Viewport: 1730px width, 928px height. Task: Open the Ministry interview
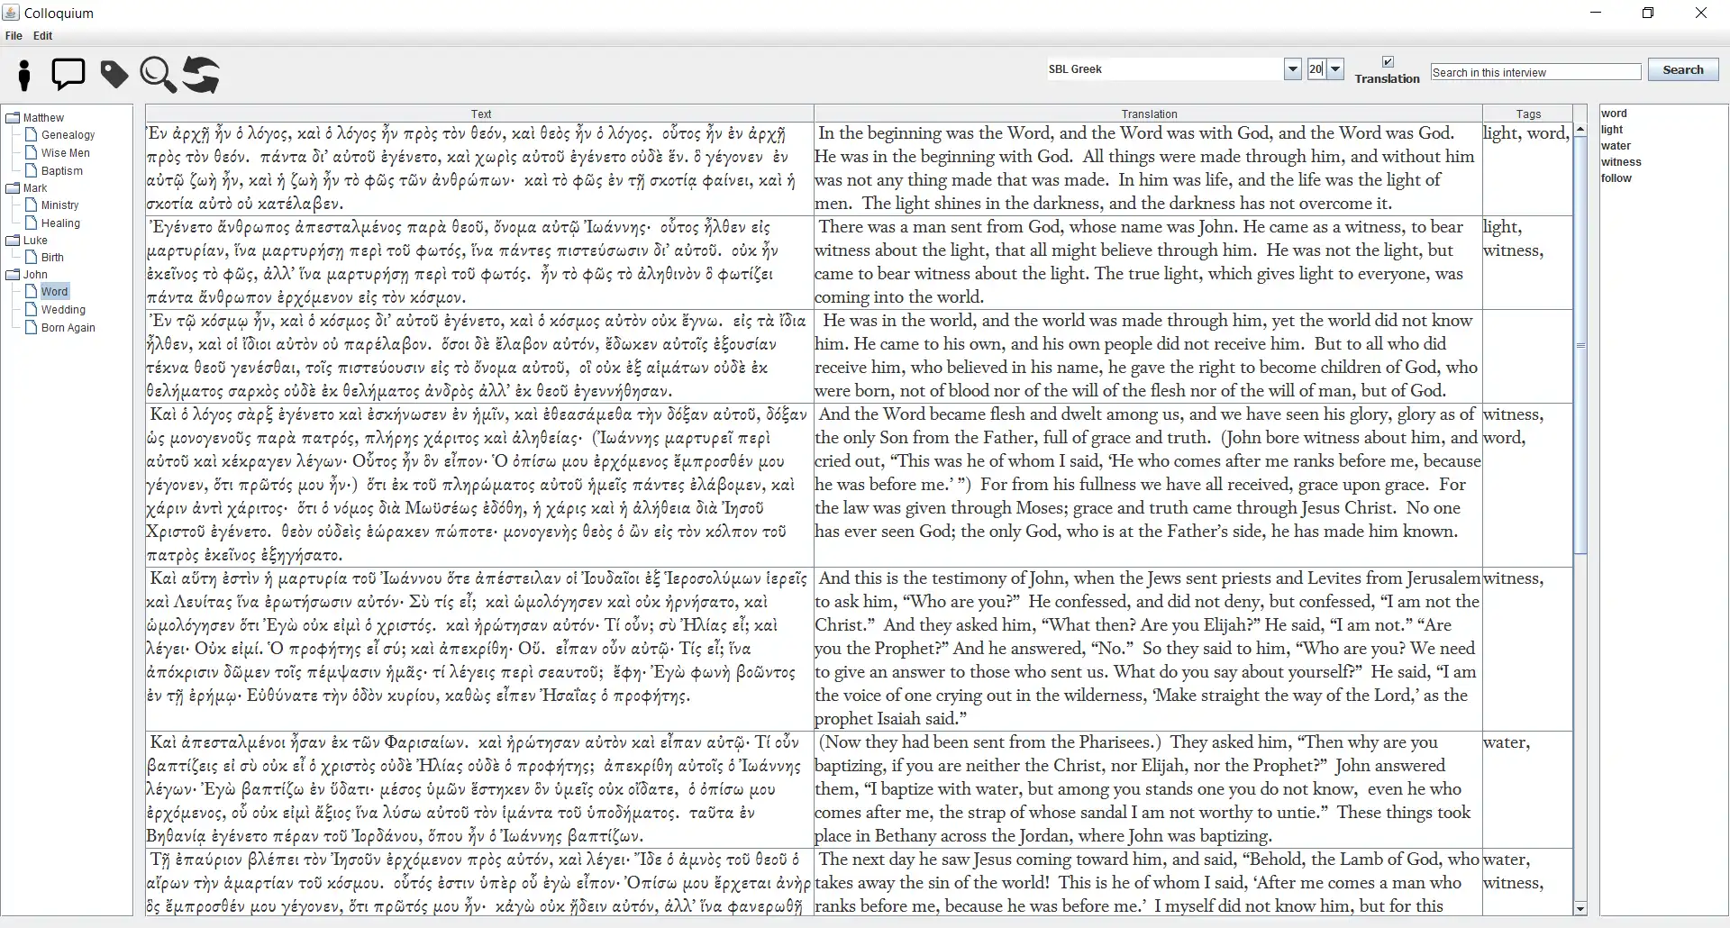tap(60, 205)
